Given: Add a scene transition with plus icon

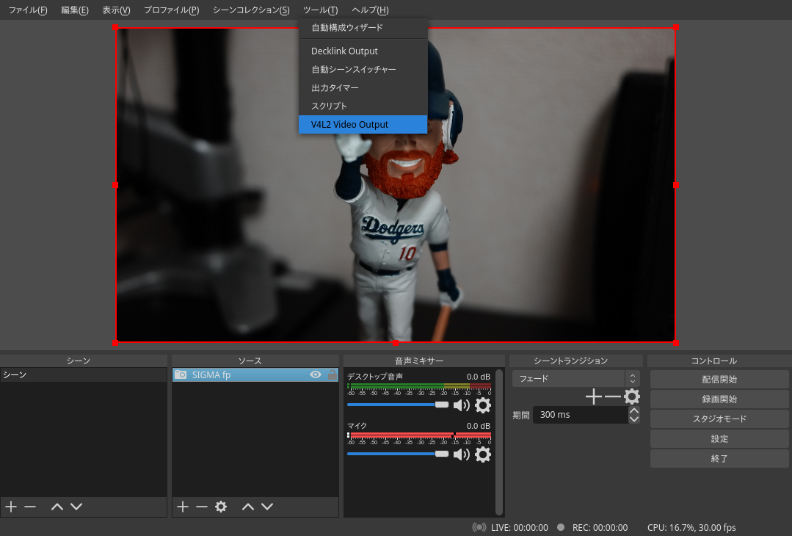Looking at the screenshot, I should (594, 396).
